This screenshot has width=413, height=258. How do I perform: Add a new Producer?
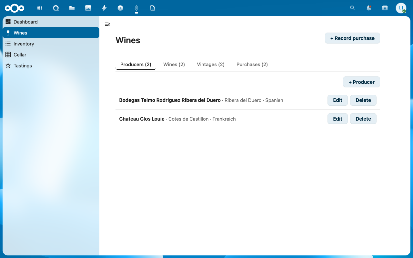[361, 82]
